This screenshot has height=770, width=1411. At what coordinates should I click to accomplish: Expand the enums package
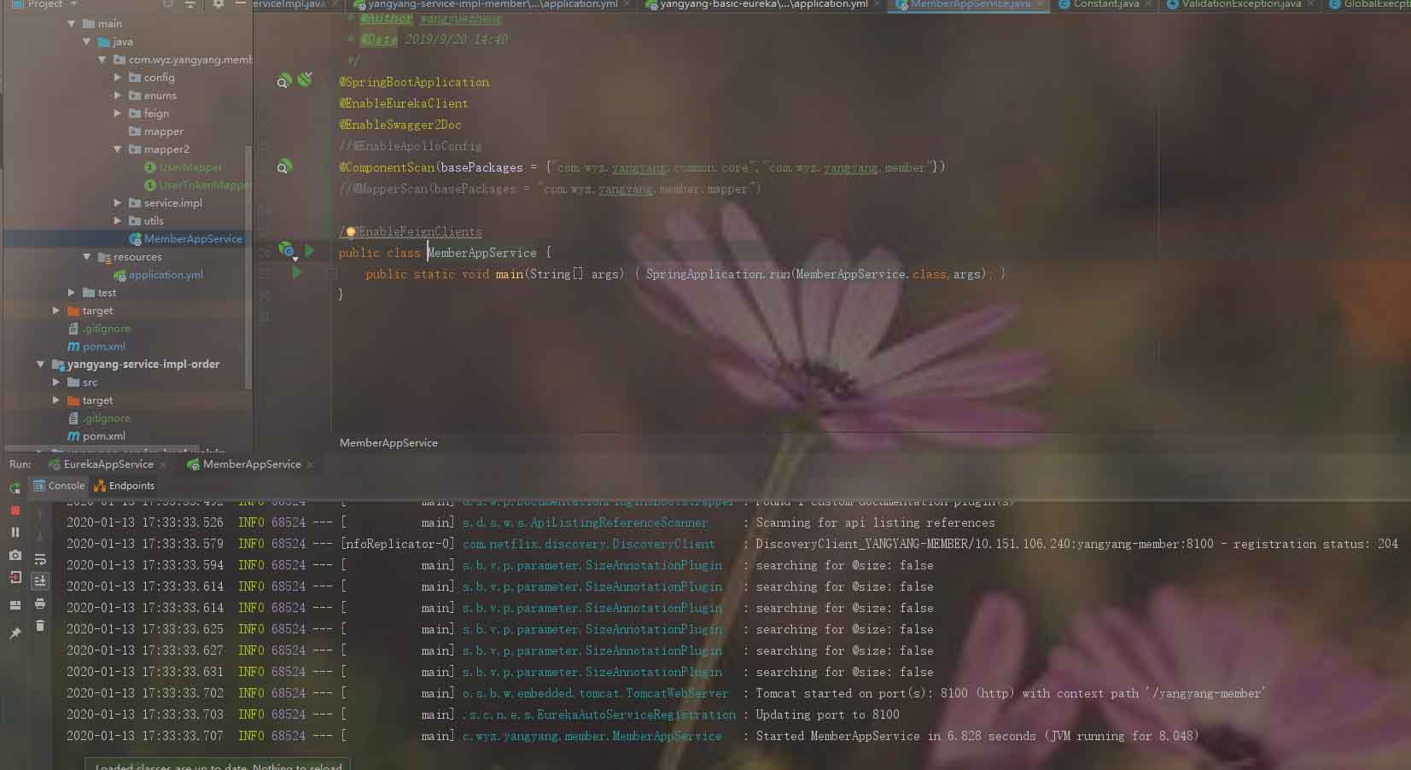point(118,96)
